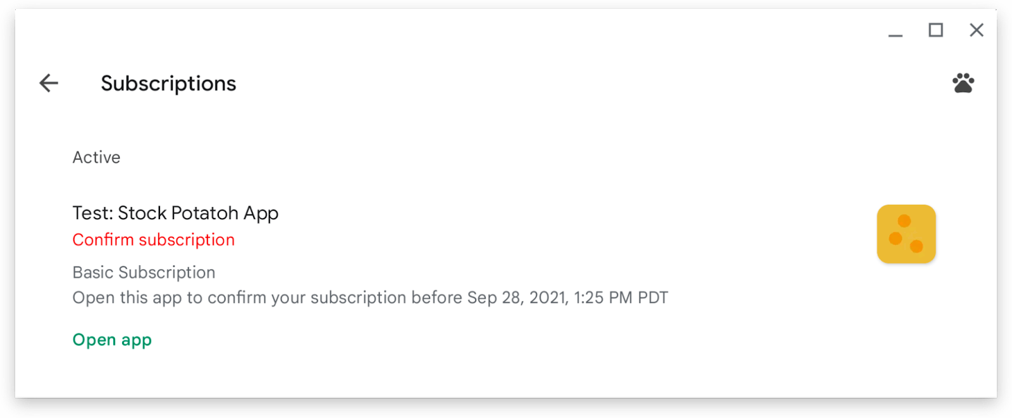
Task: Open the paw account icon
Action: pyautogui.click(x=963, y=83)
